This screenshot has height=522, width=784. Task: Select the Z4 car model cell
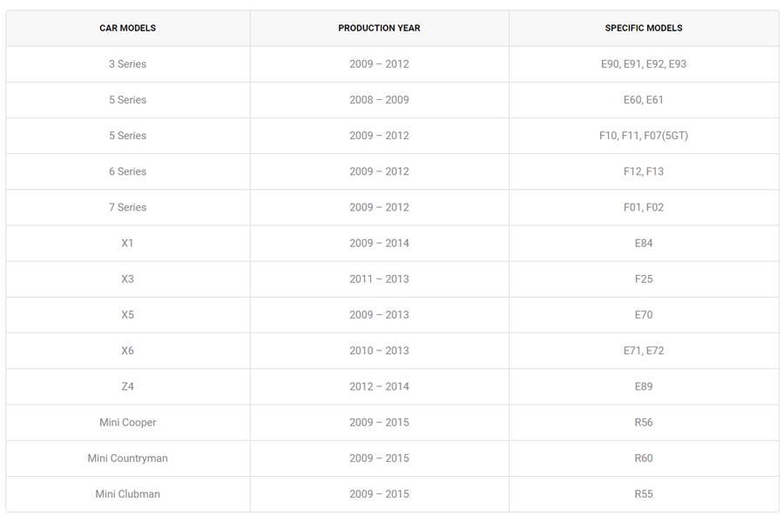[127, 386]
